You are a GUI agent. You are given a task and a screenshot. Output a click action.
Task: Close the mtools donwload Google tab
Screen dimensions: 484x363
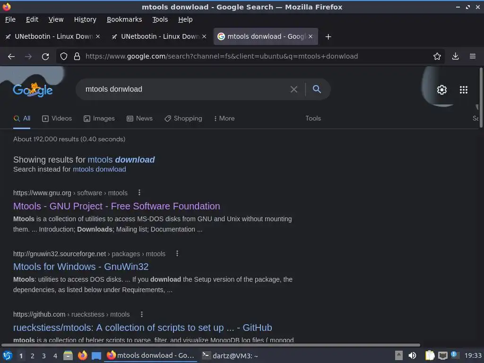click(x=311, y=36)
